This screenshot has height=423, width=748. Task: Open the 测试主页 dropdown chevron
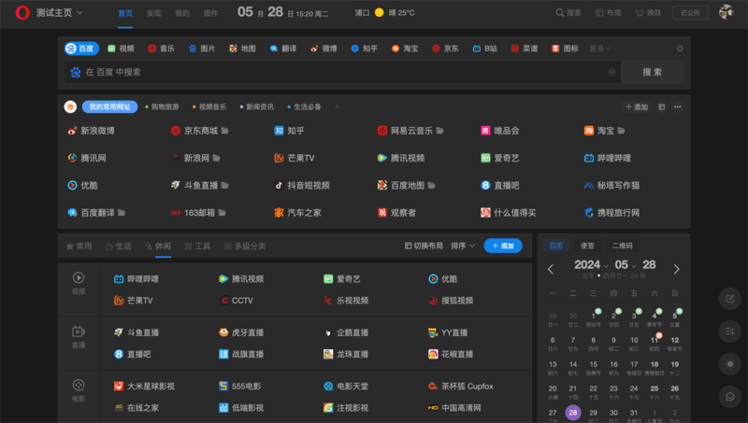click(x=79, y=13)
